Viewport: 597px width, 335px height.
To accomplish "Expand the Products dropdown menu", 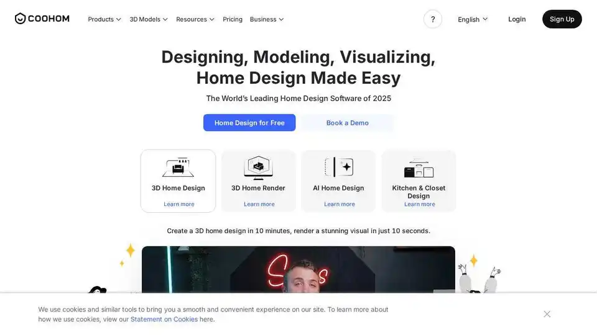I will tap(104, 19).
